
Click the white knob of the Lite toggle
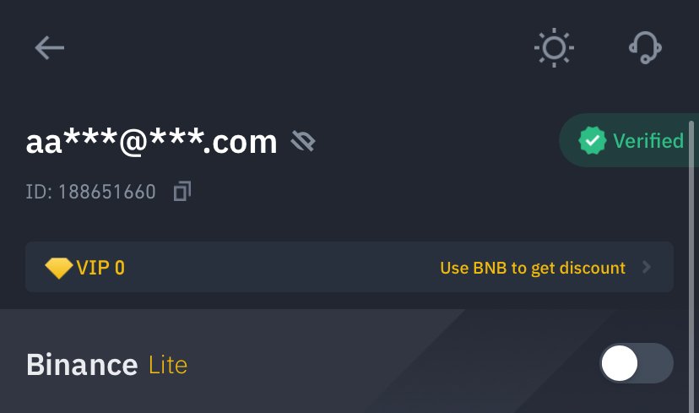point(620,363)
